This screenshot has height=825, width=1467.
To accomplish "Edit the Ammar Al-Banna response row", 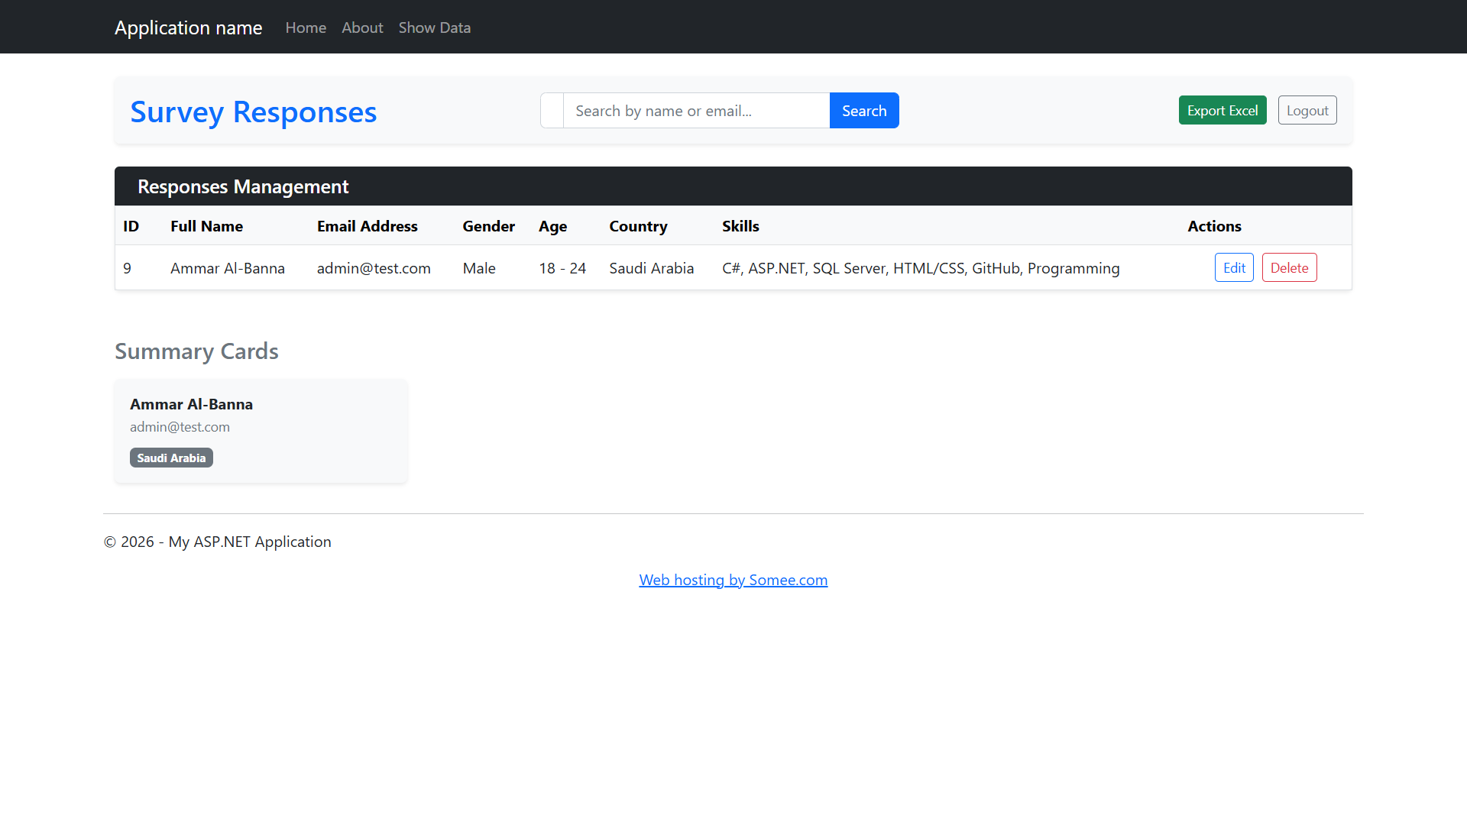I will 1233,267.
